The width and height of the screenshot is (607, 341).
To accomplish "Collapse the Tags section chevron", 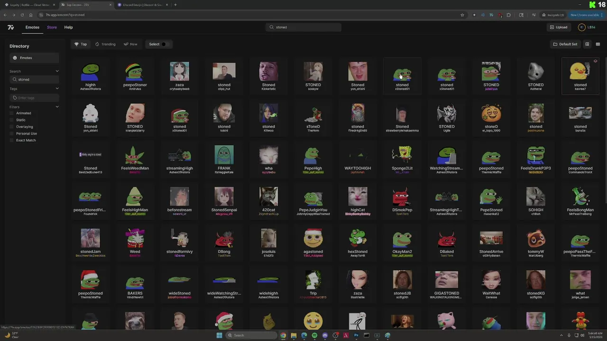I will 57,89.
